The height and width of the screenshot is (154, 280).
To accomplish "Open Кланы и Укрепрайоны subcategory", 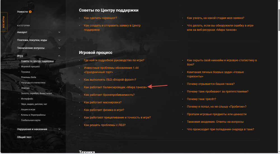I will (x=33, y=115).
